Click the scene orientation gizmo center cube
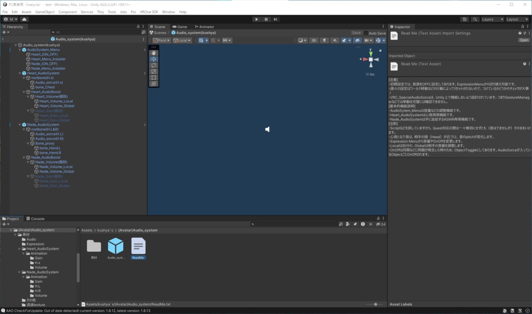The width and height of the screenshot is (532, 314). [x=371, y=59]
